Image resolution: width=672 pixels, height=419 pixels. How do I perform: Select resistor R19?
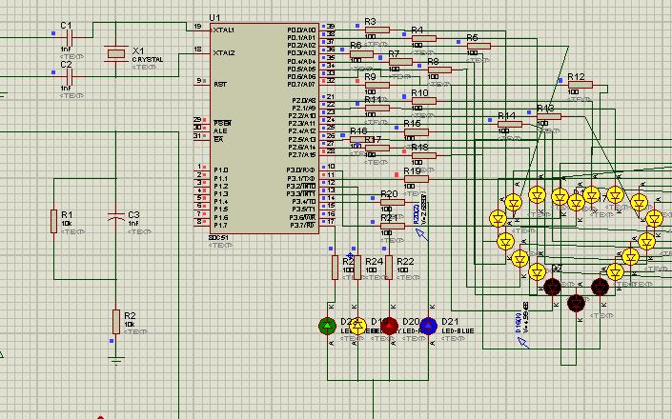pos(417,179)
